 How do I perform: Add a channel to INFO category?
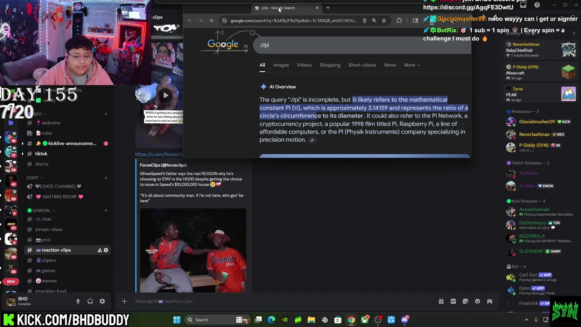[106, 114]
